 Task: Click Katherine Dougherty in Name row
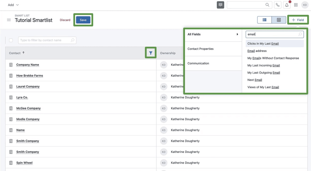click(185, 130)
